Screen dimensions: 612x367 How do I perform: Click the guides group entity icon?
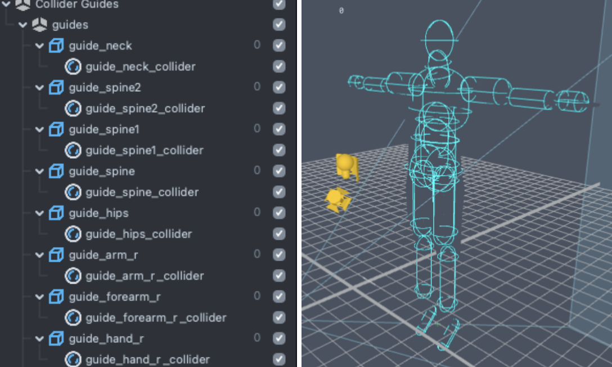click(x=39, y=25)
